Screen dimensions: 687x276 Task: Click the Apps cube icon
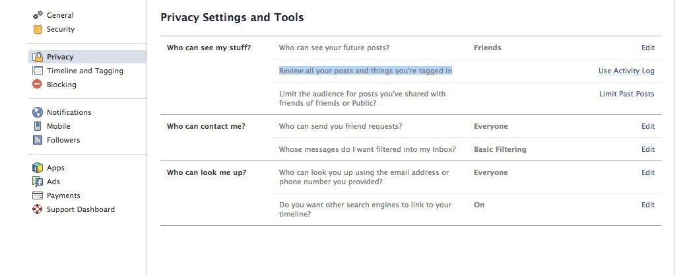click(38, 168)
